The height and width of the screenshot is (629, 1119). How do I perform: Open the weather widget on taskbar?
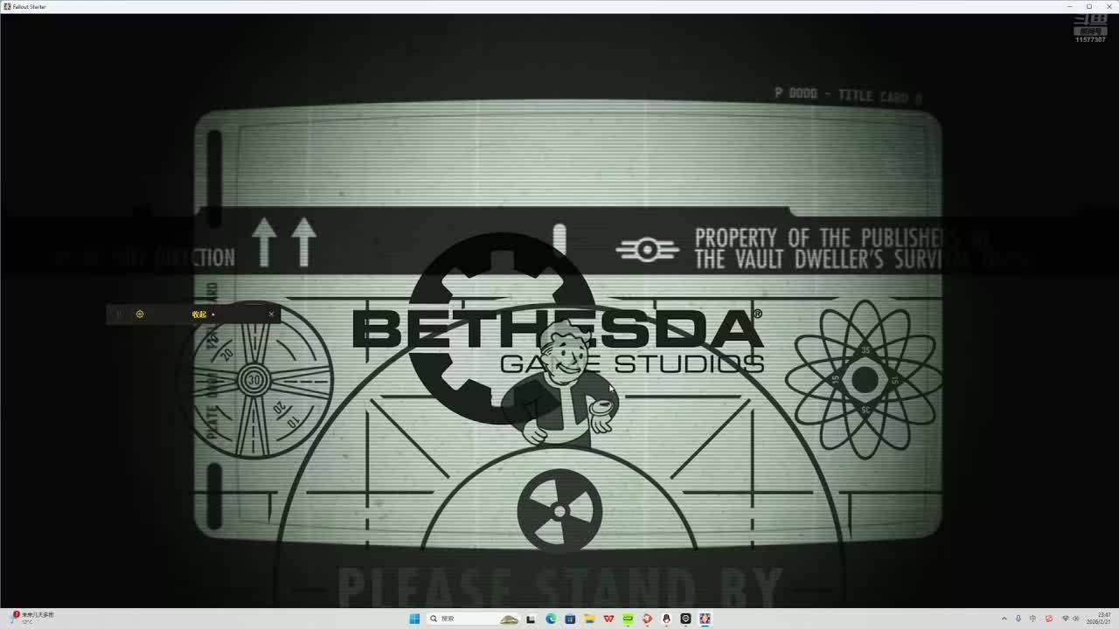point(32,618)
